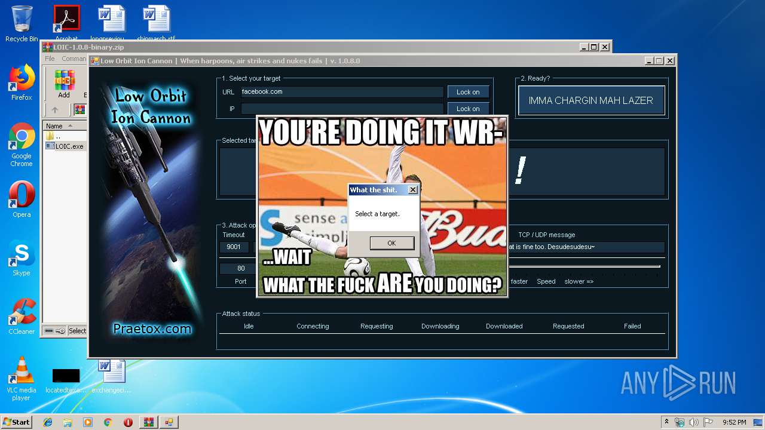Select the Acrobat desktop shortcut

point(66,24)
